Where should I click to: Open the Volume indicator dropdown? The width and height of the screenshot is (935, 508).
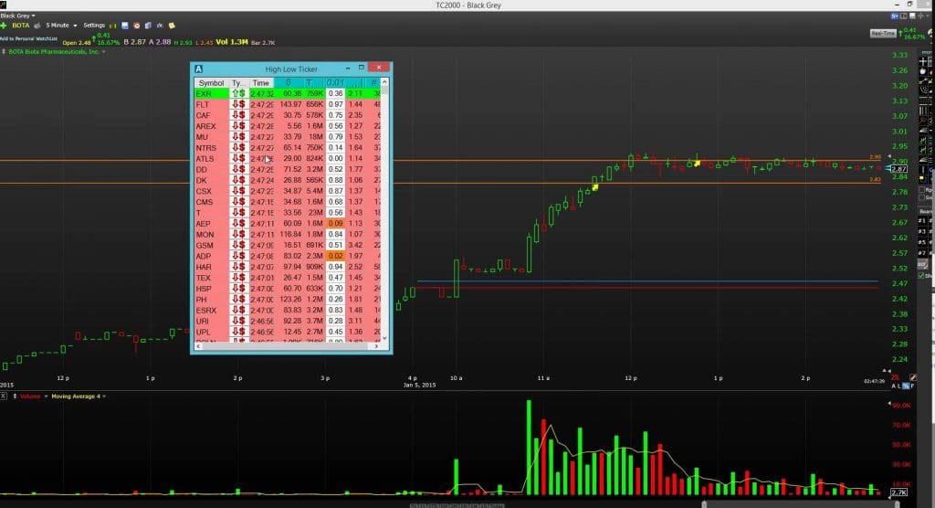46,397
